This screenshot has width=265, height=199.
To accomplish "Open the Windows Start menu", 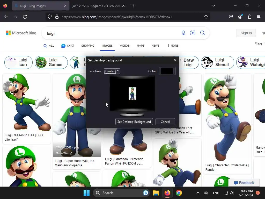I will pyautogui.click(x=86, y=193).
